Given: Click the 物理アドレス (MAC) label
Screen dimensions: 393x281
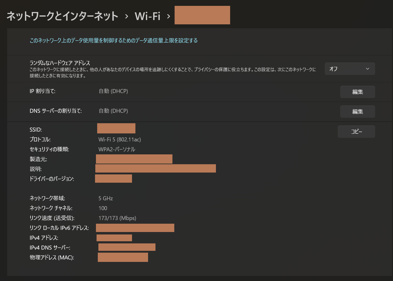Looking at the screenshot, I should click(x=52, y=258).
